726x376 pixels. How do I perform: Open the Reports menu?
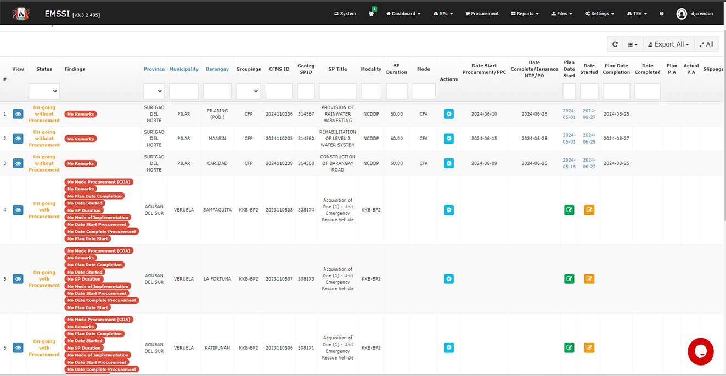point(525,14)
